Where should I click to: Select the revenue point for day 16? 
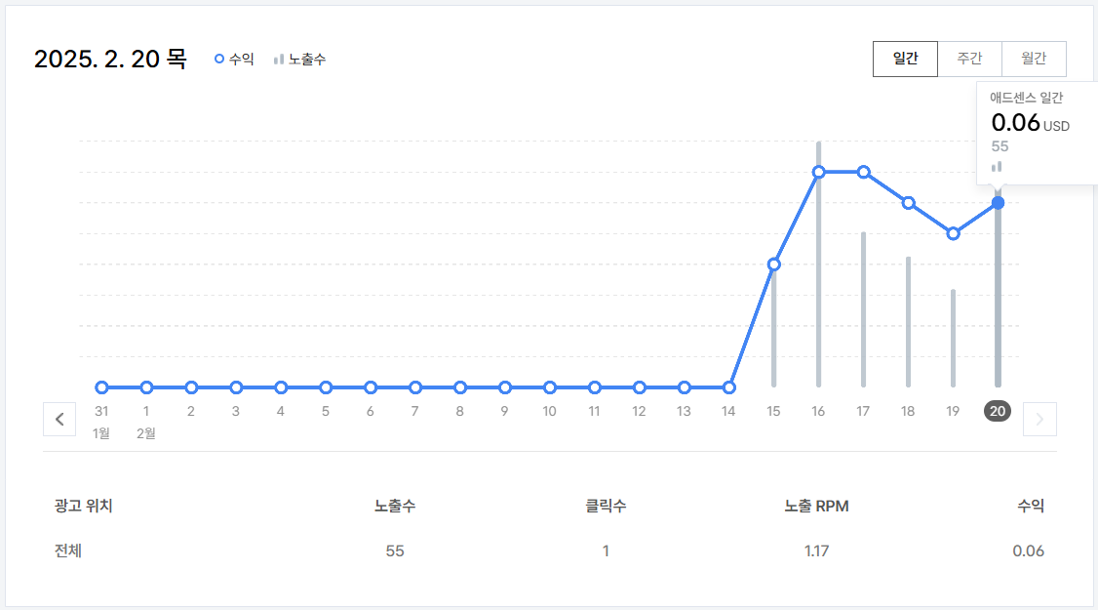818,172
